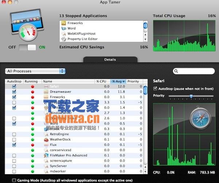Click the large Safari compass icon
219x183 pixels.
point(200,118)
